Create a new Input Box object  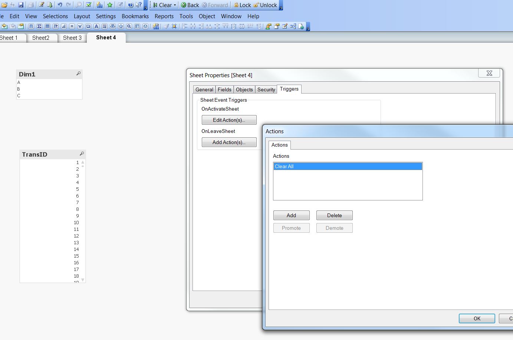(x=72, y=26)
